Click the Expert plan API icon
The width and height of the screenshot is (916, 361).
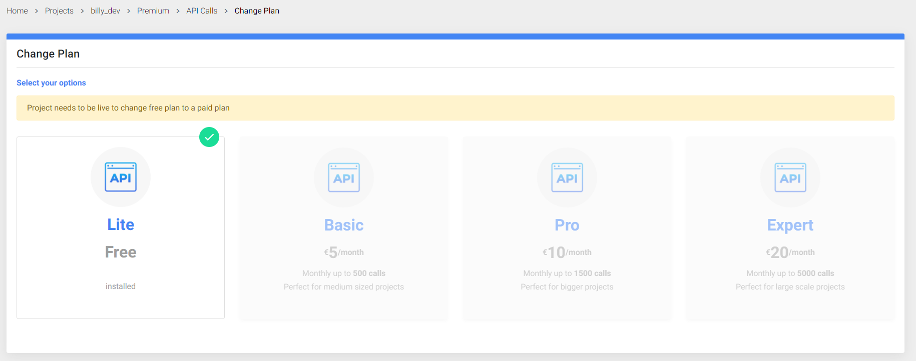pyautogui.click(x=790, y=177)
